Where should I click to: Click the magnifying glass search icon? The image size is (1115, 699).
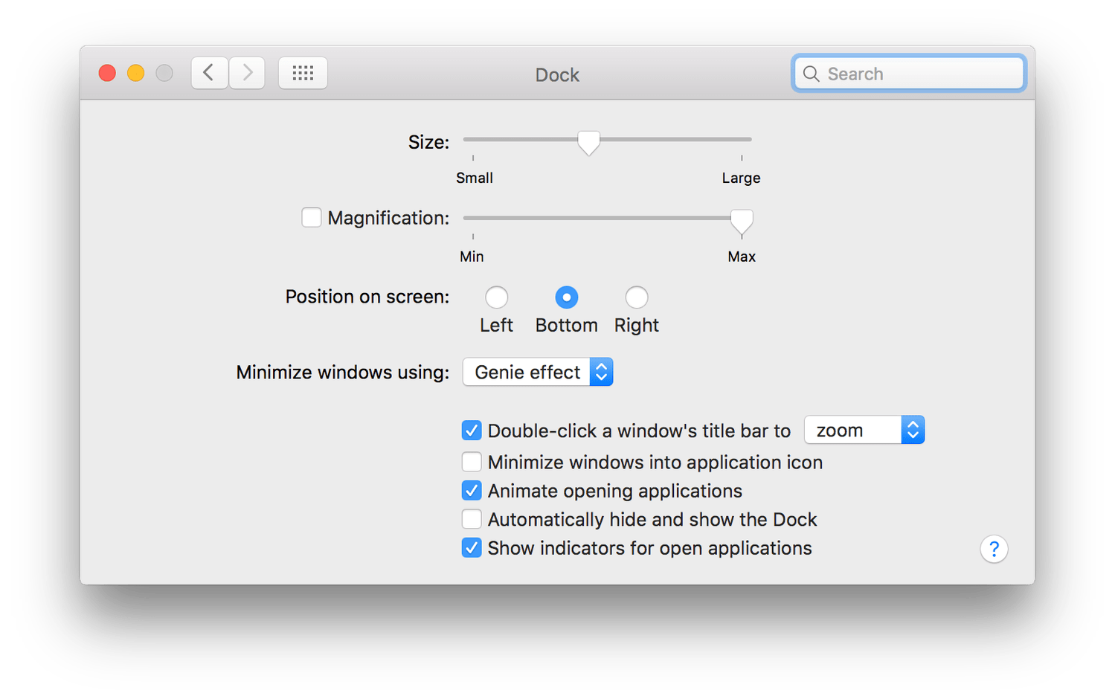click(812, 74)
